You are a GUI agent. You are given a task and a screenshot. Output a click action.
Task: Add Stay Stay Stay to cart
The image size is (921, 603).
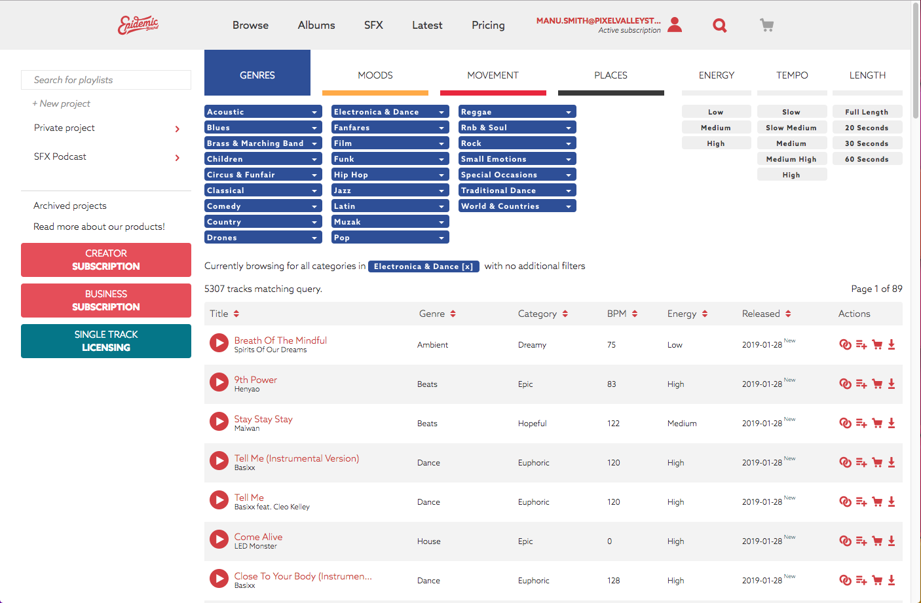[877, 424]
